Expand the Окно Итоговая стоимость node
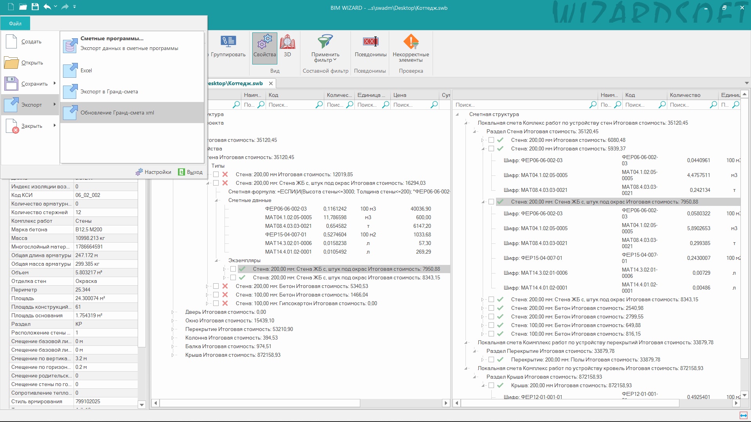The image size is (751, 422). click(x=173, y=320)
